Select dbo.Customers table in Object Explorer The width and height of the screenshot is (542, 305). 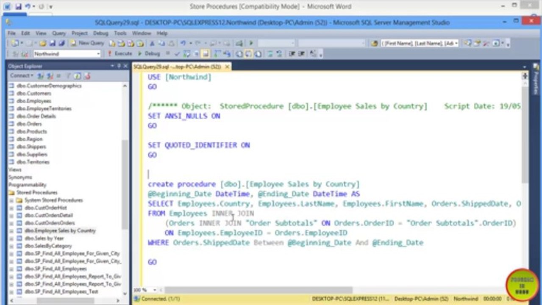(34, 93)
